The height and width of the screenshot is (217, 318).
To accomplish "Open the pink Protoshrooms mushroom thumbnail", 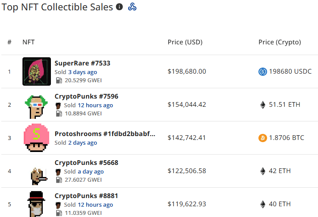I will point(37,138).
